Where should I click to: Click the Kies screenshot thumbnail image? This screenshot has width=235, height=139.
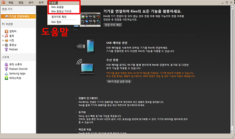[90, 20]
